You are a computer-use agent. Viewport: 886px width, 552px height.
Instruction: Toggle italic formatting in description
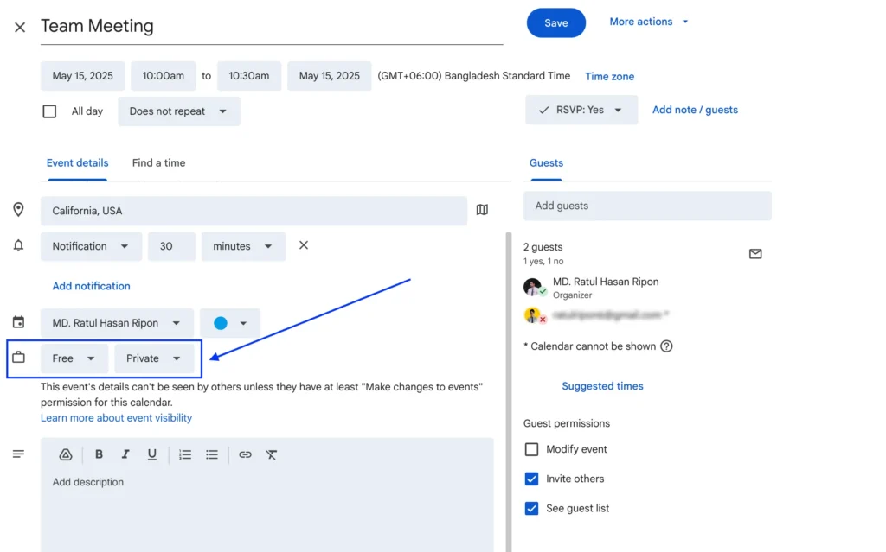125,455
